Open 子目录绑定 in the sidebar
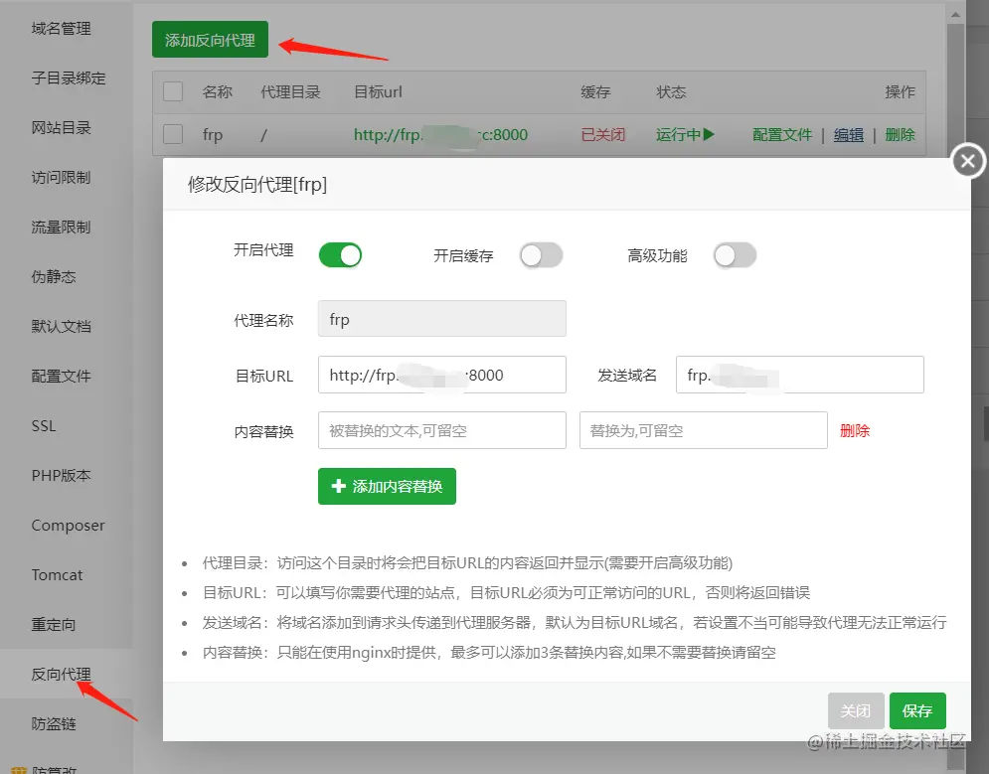 [69, 78]
